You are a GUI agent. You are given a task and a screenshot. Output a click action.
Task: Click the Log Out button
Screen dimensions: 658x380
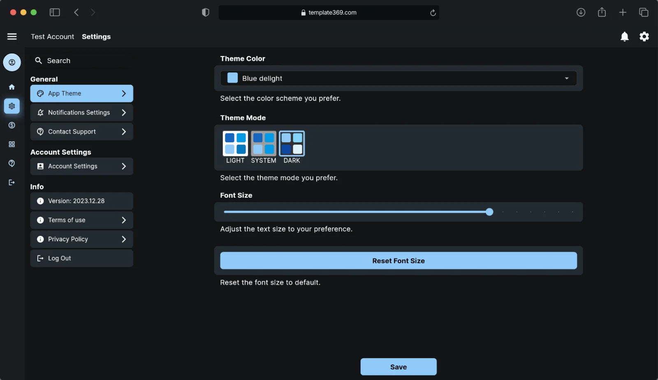pos(81,258)
